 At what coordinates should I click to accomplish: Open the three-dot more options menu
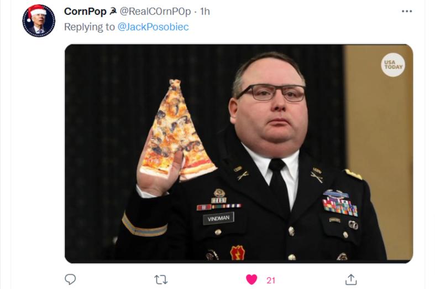(x=407, y=12)
